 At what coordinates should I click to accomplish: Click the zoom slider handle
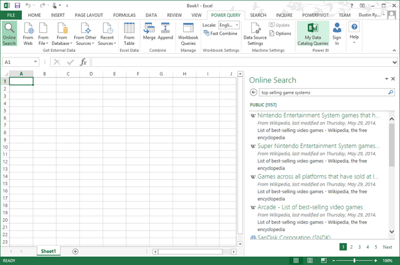click(x=354, y=261)
